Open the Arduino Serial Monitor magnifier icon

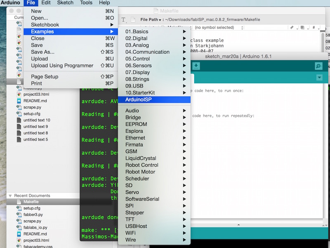click(x=318, y=66)
